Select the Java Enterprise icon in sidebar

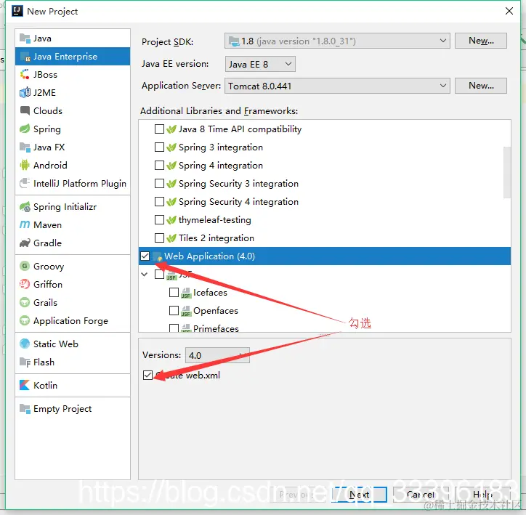tap(25, 57)
